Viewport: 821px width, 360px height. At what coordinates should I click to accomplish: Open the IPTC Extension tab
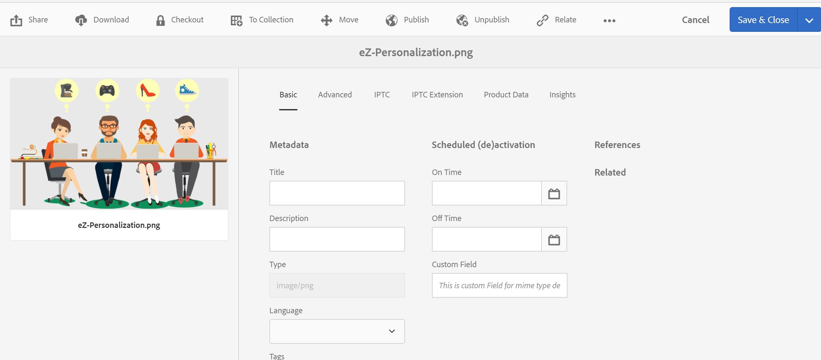coord(437,94)
